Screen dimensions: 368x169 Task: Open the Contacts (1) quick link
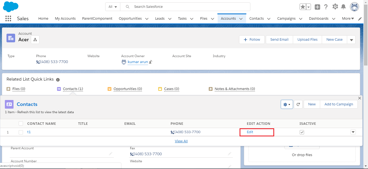(73, 89)
